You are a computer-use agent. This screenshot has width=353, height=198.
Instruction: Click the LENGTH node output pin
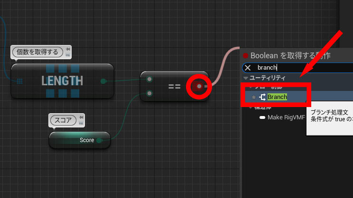(103, 81)
